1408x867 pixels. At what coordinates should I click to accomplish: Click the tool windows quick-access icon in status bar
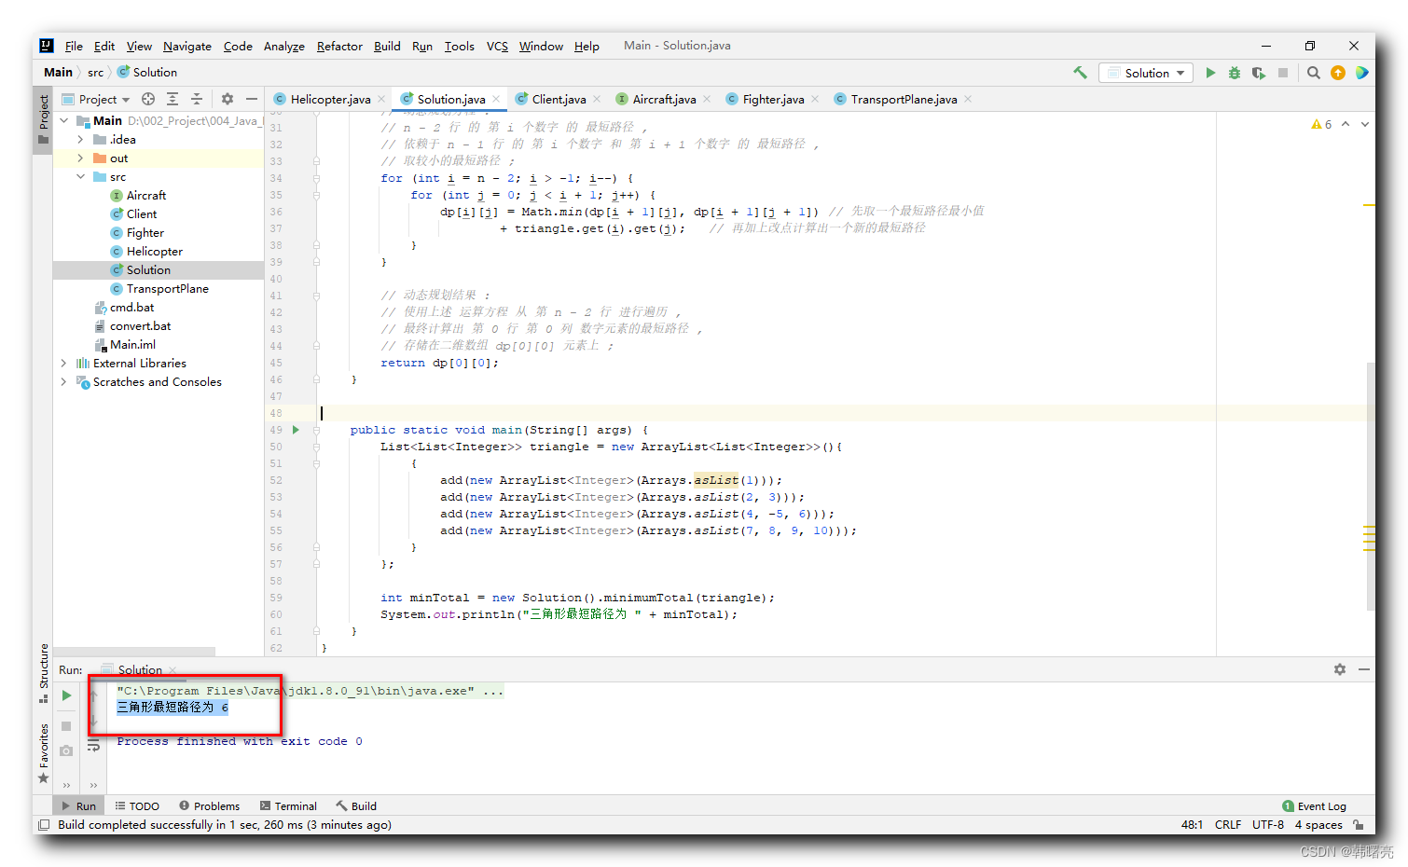click(44, 825)
